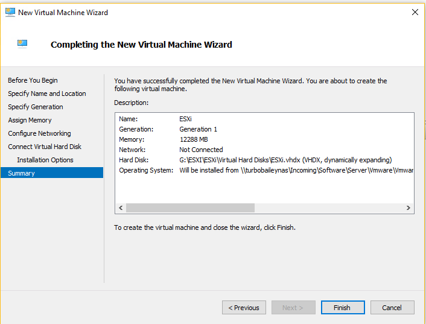Switch to Connect Virtual Hard Disk step

45,147
